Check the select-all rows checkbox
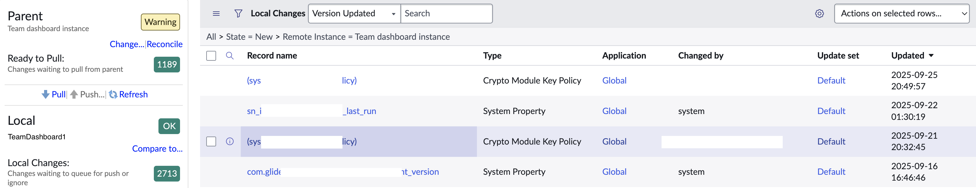Screen dimensions: 976x188 211,56
